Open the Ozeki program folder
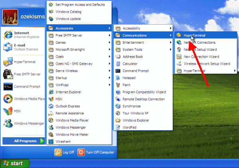239x168 pixels. [x=79, y=56]
